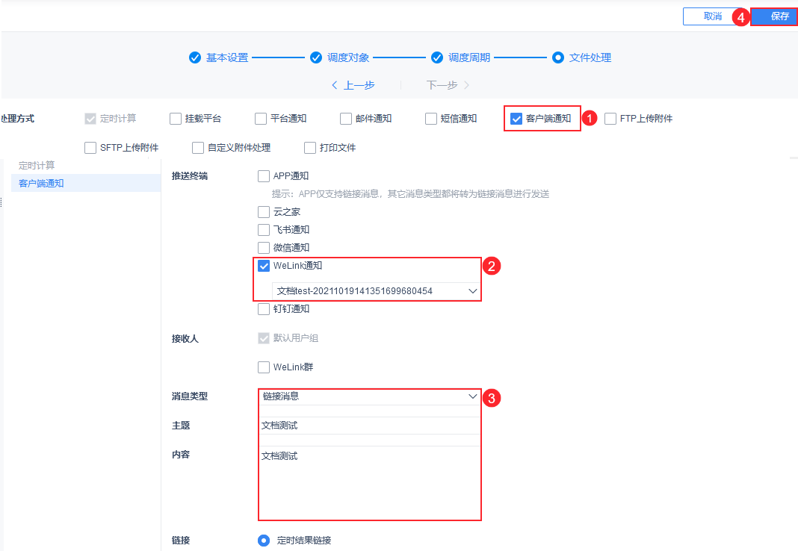The image size is (798, 551).
Task: Click the 内容 text area
Action: click(369, 482)
